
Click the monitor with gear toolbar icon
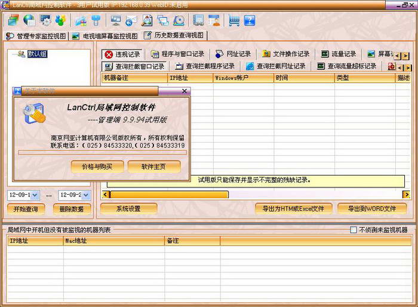pos(45,20)
